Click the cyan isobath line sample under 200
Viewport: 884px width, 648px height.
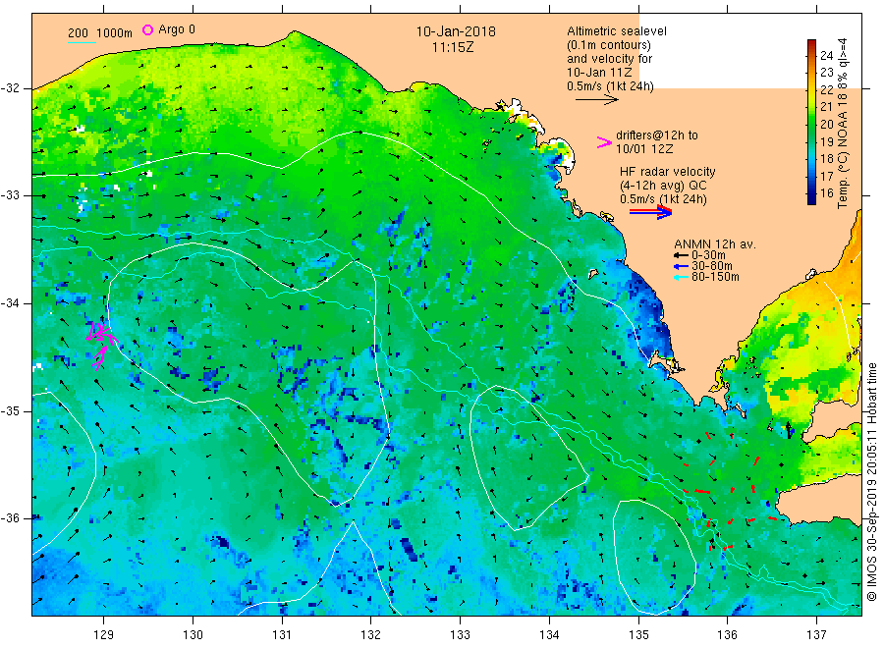(x=82, y=42)
